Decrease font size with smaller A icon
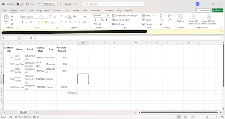 point(55,17)
